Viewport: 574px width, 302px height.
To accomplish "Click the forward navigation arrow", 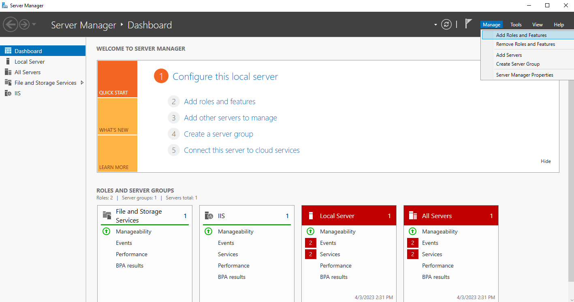I will tap(24, 24).
